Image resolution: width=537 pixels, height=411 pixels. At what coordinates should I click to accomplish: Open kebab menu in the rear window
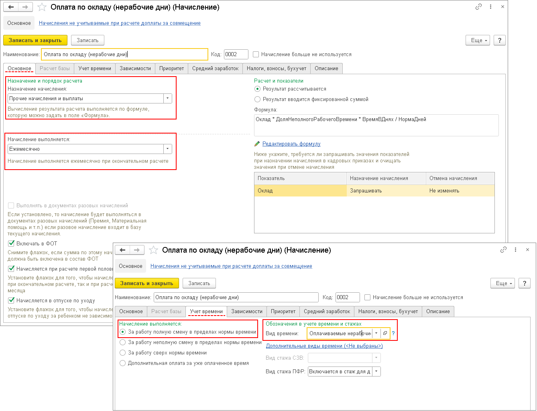(490, 7)
